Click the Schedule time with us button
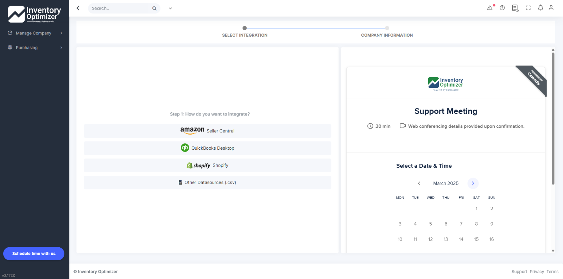The image size is (563, 279). point(34,254)
